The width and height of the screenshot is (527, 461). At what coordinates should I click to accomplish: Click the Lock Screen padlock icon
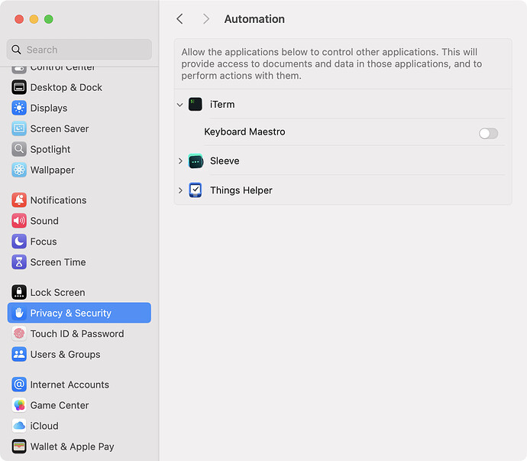[x=19, y=292]
